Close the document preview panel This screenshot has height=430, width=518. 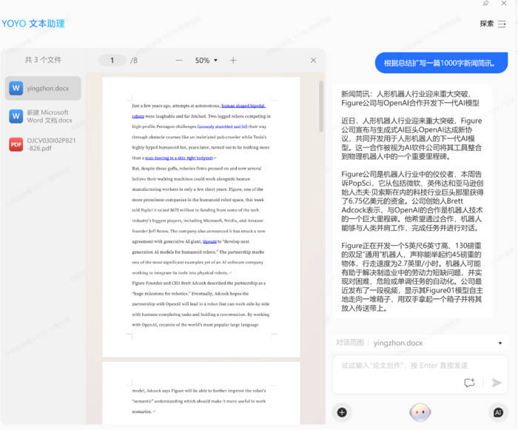(313, 60)
